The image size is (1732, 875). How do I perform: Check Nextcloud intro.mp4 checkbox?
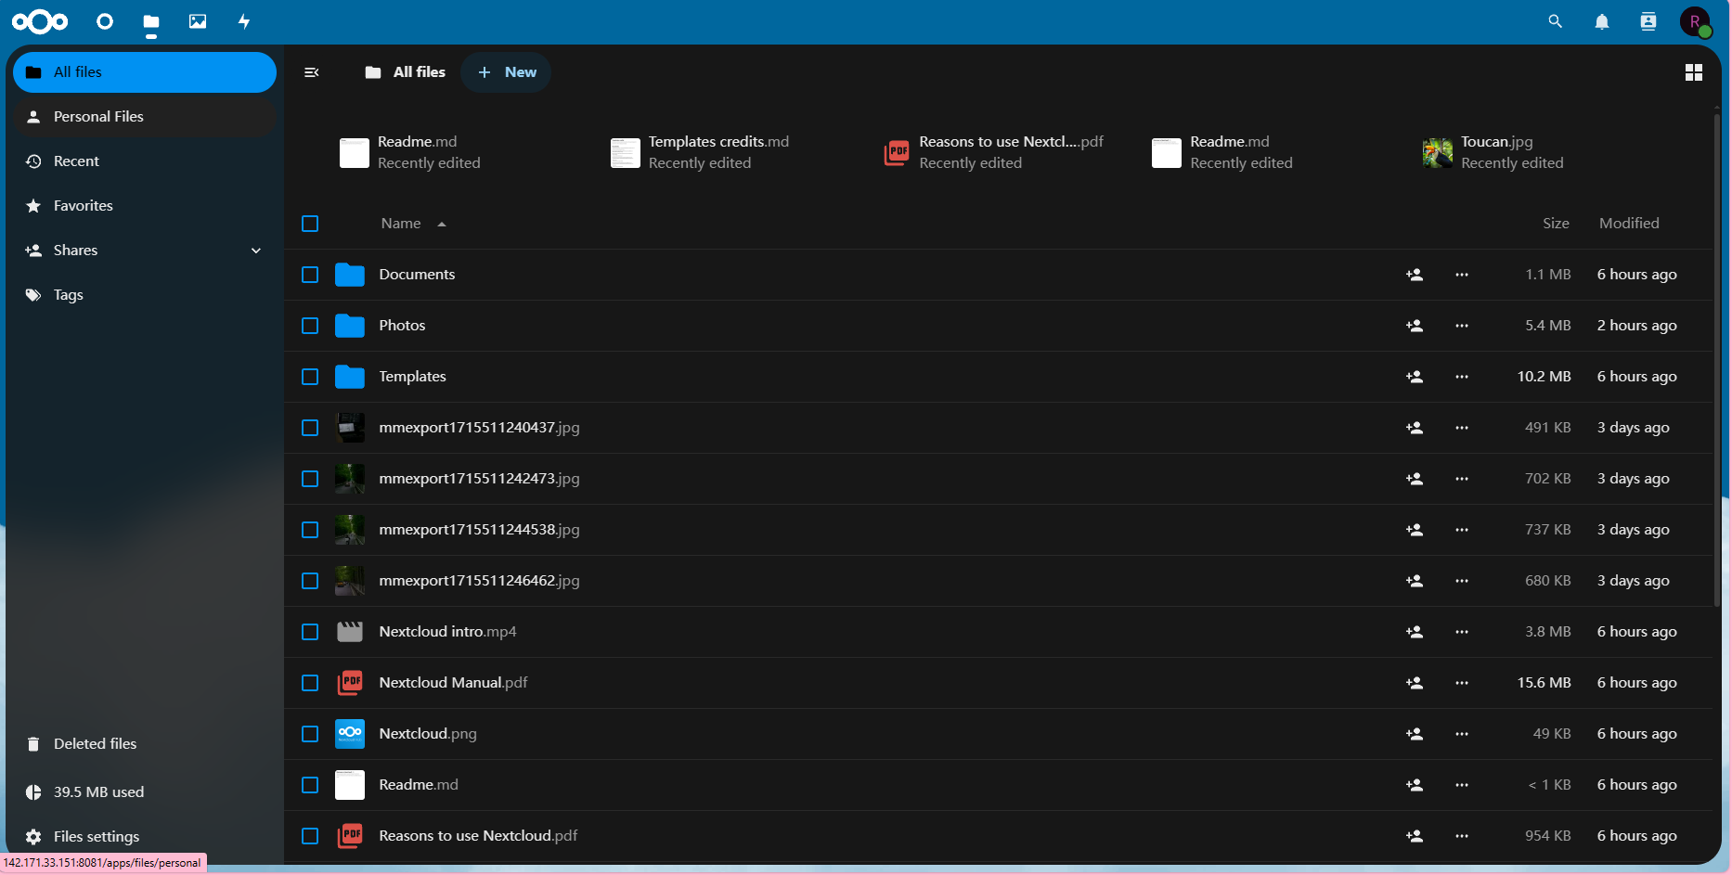[310, 632]
